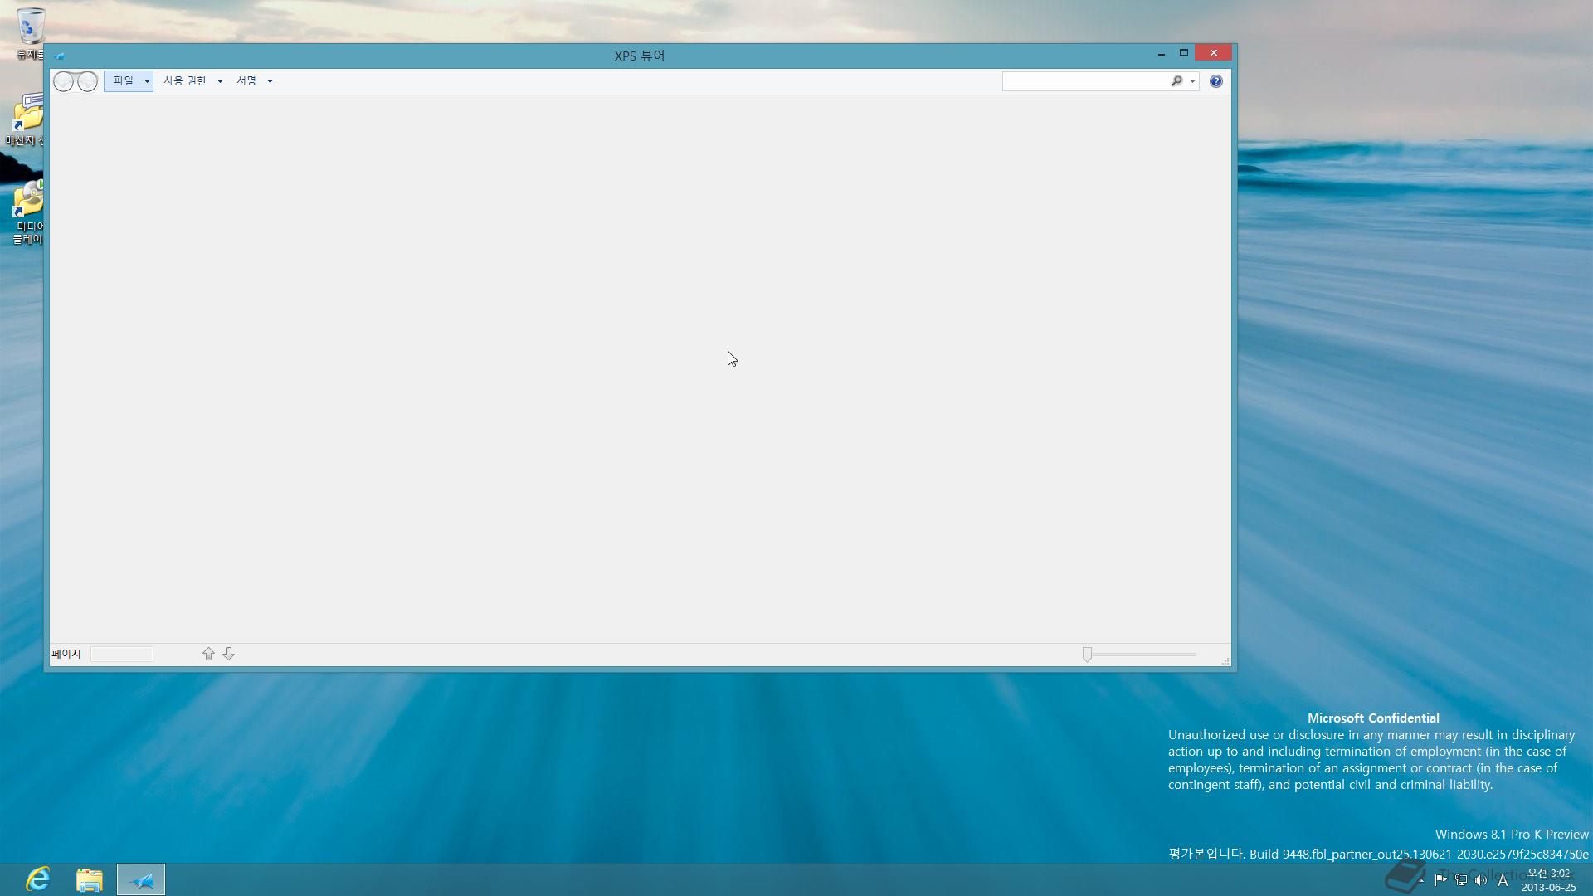Click the volume speaker tray icon
1593x896 pixels.
[1481, 880]
